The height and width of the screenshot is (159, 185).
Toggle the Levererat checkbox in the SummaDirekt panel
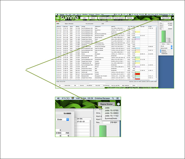coord(161,52)
